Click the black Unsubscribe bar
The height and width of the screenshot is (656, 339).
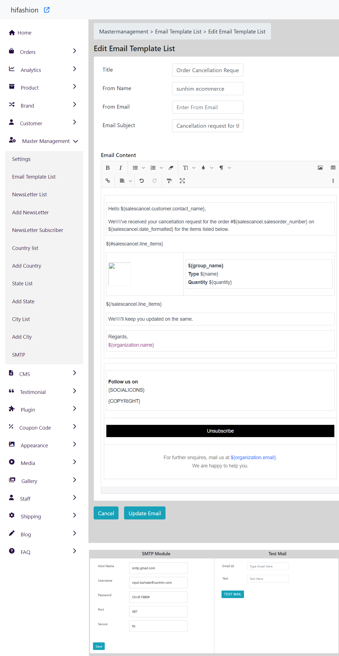click(220, 431)
